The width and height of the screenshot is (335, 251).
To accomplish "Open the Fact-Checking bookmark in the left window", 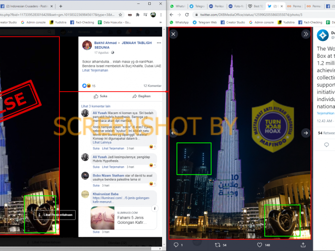I will coord(82,22).
